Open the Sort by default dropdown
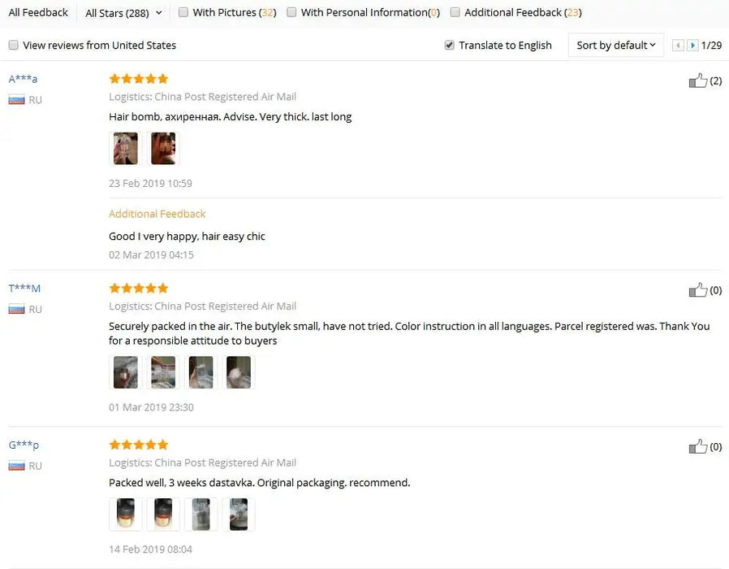The image size is (729, 569). 615,46
